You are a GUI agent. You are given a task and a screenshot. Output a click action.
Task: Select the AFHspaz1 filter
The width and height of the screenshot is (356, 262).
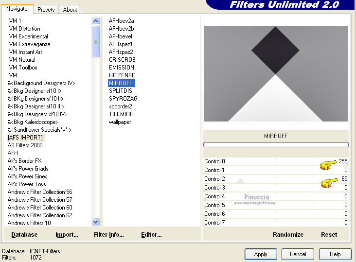[x=121, y=44]
